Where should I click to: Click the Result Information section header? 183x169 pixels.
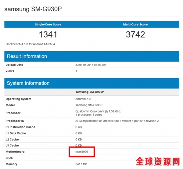[27, 56]
